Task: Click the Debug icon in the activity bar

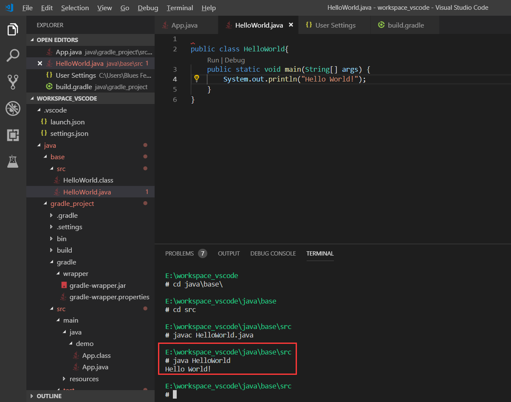Action: (13, 108)
